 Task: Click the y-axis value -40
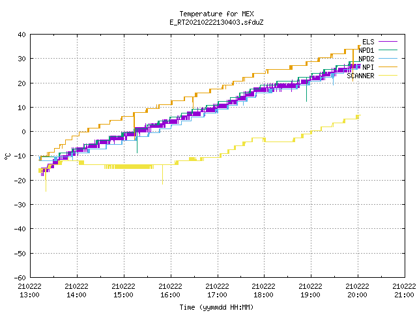20,229
